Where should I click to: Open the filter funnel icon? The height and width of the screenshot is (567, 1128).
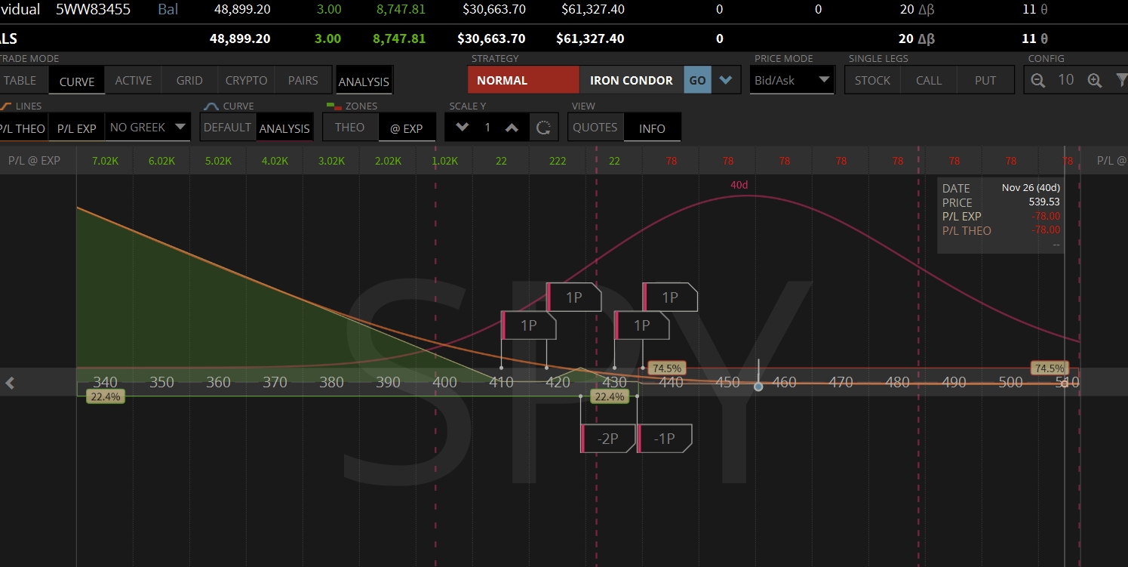1121,80
